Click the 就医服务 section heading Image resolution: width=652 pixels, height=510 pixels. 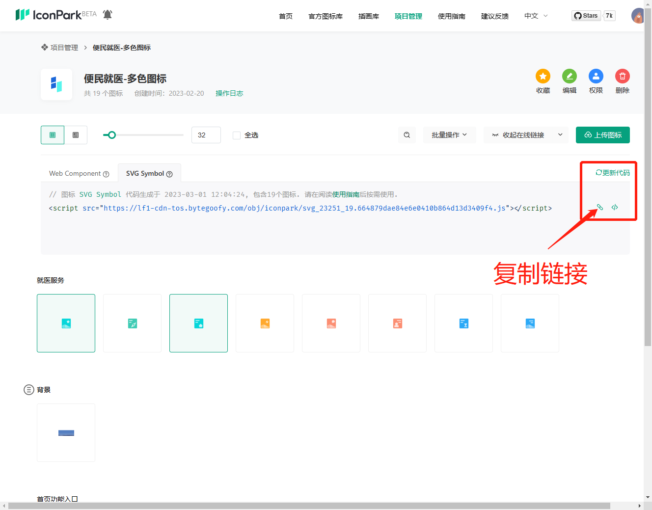click(x=51, y=280)
